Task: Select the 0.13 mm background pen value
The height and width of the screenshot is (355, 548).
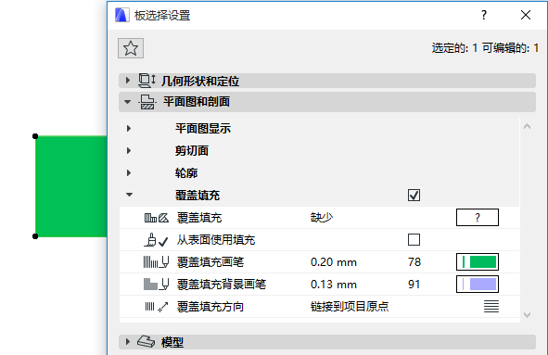Action: (x=334, y=285)
